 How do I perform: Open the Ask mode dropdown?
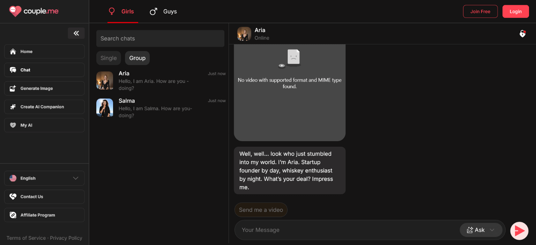(x=481, y=230)
